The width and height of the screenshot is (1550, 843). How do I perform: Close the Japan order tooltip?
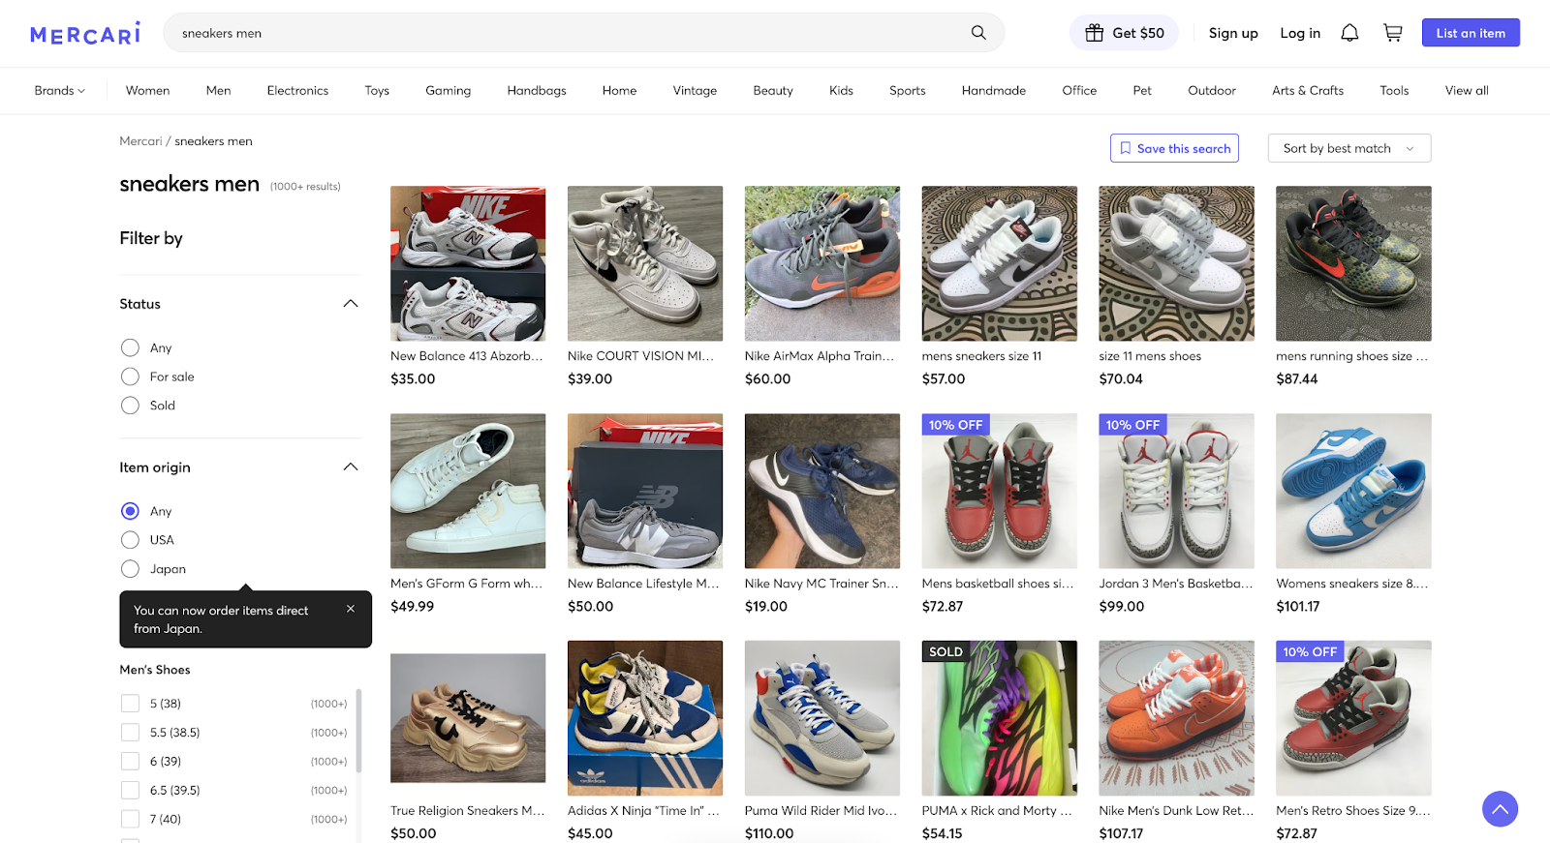click(x=351, y=609)
